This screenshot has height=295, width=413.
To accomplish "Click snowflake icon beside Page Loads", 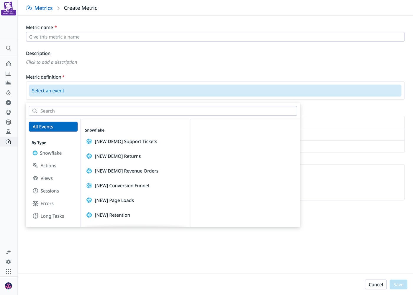I will click(x=89, y=200).
